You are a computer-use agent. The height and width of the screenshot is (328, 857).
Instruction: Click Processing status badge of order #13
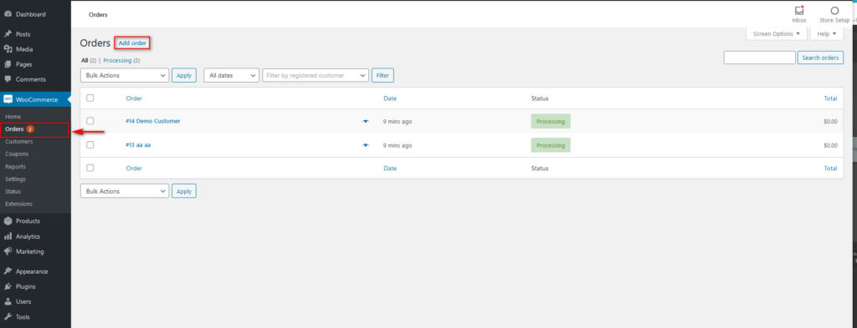(551, 145)
